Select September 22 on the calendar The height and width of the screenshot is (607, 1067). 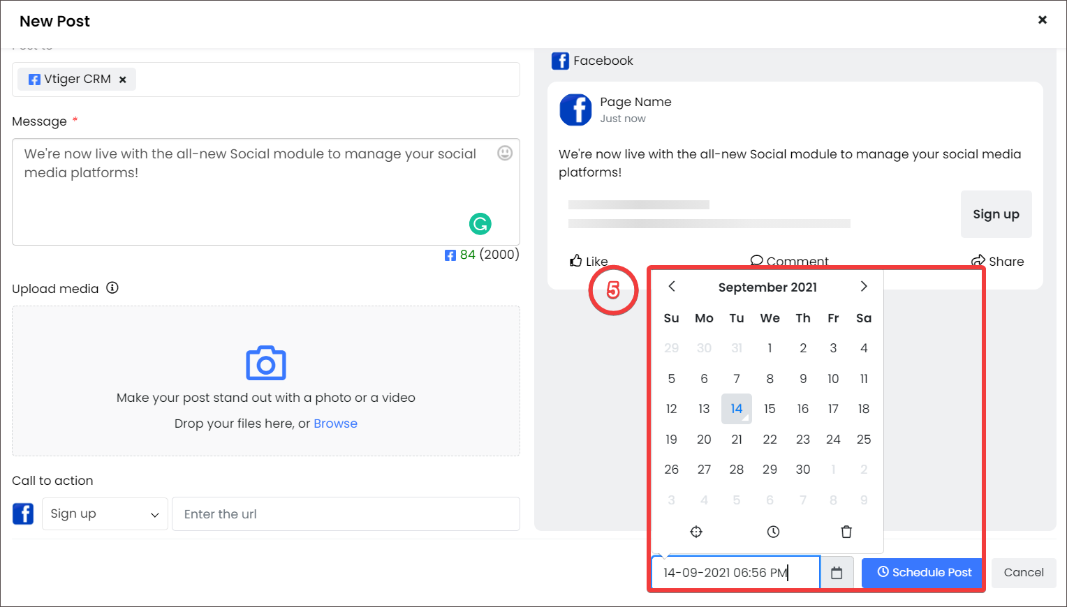[770, 439]
